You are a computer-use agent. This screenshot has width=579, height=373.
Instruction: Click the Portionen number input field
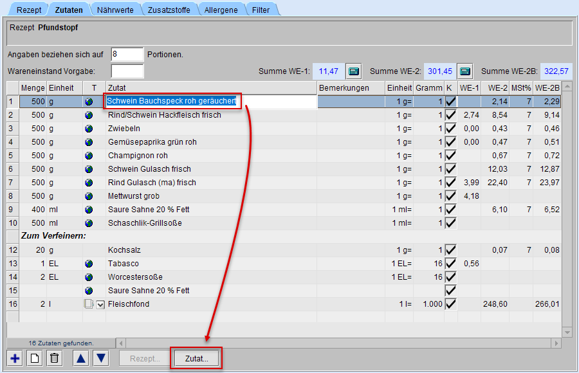pos(127,54)
